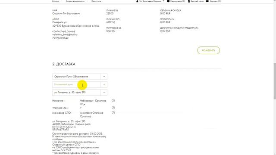
Task: Click the page vertical scrollbar thumb
Action: click(x=275, y=81)
